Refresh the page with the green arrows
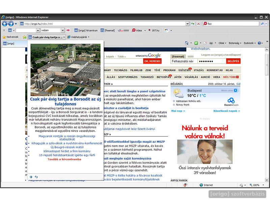Image resolution: width=270 pixels, height=202 pixels. point(193,24)
